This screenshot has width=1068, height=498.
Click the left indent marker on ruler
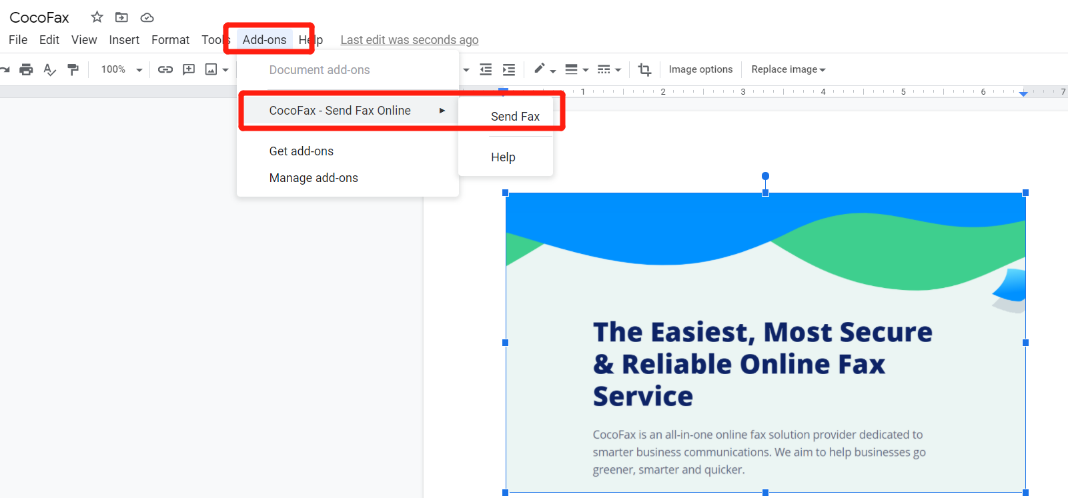[504, 92]
